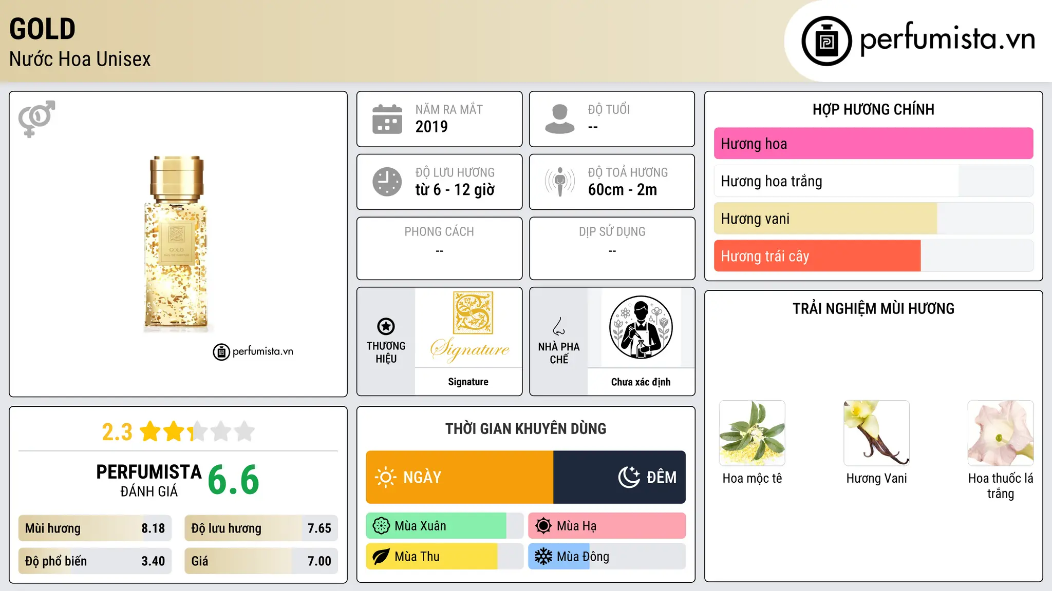Open the Signature brand logo

(x=468, y=327)
